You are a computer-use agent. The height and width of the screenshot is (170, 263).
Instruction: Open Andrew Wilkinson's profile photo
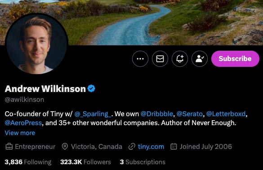[x=36, y=44]
